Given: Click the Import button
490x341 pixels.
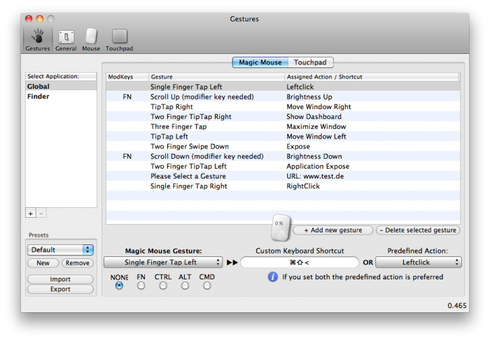Looking at the screenshot, I should coord(60,279).
